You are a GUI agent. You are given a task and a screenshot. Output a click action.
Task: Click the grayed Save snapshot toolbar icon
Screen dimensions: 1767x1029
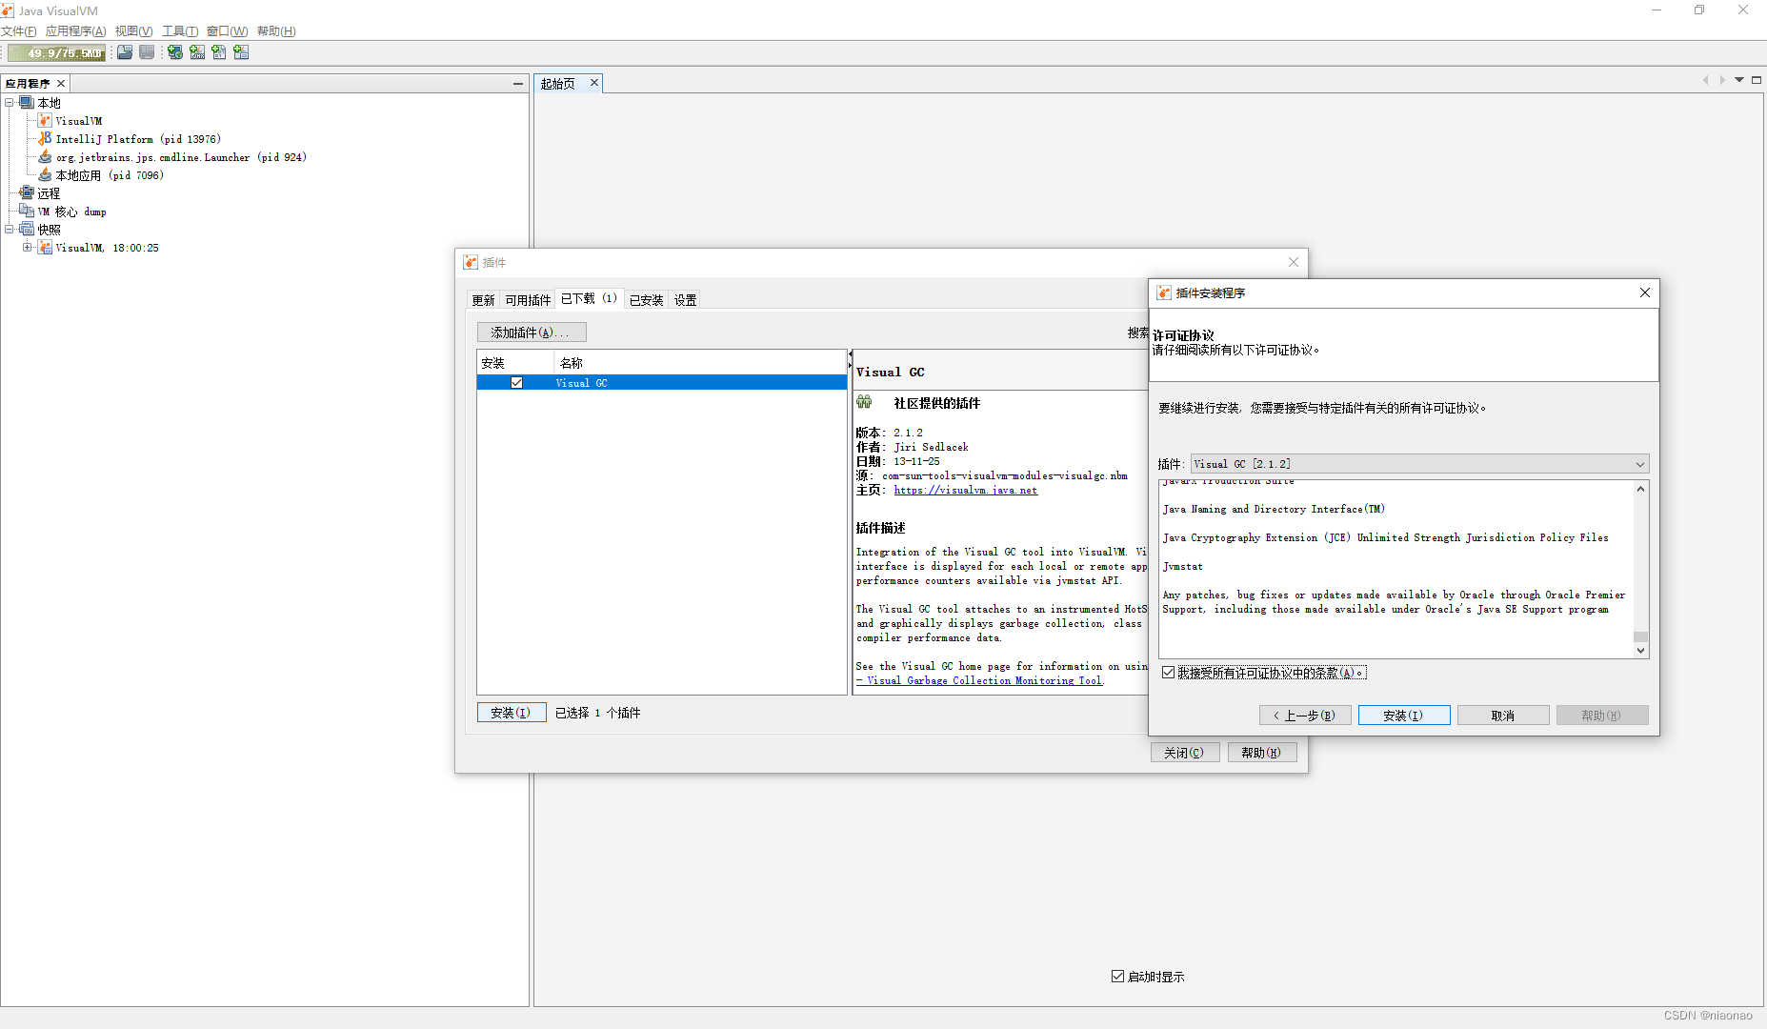tap(147, 52)
